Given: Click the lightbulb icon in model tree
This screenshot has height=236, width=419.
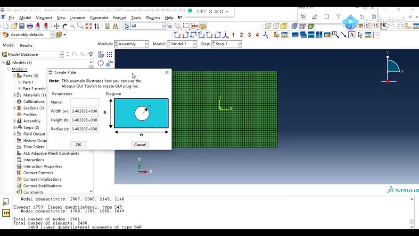Looking at the screenshot, I should pos(91,54).
